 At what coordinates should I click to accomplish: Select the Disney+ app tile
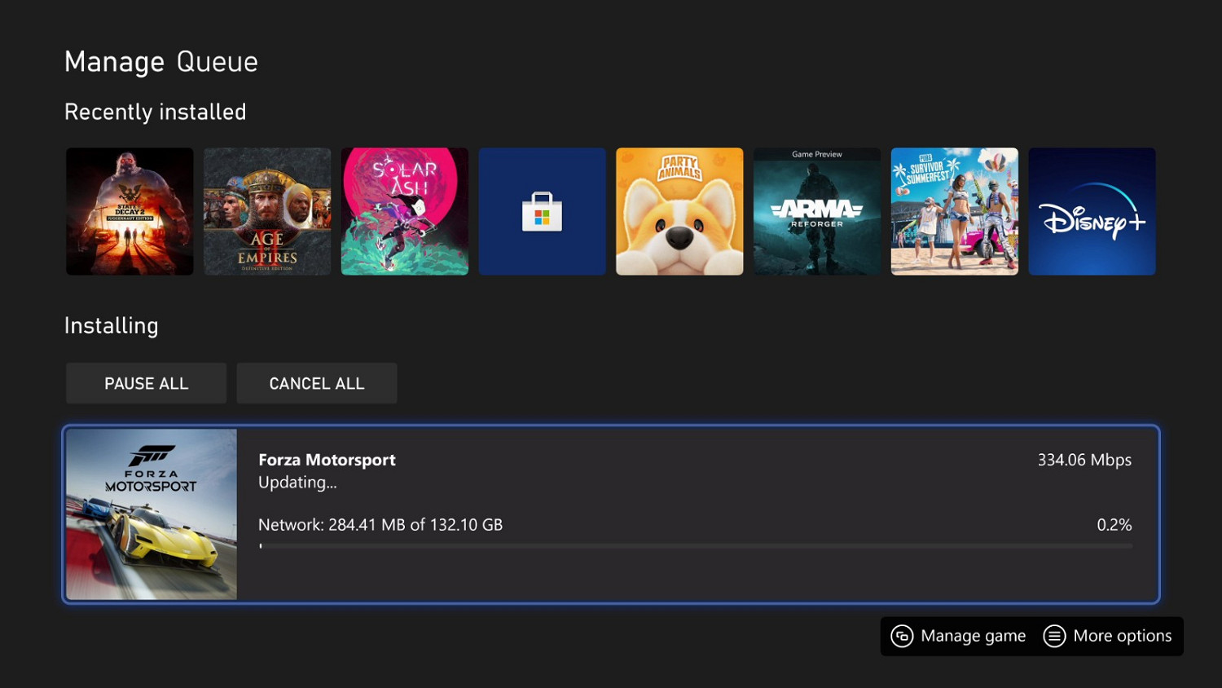click(x=1092, y=211)
